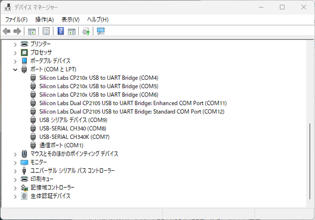Expand the ポータブル デバイス category
The width and height of the screenshot is (315, 220).
click(15, 62)
